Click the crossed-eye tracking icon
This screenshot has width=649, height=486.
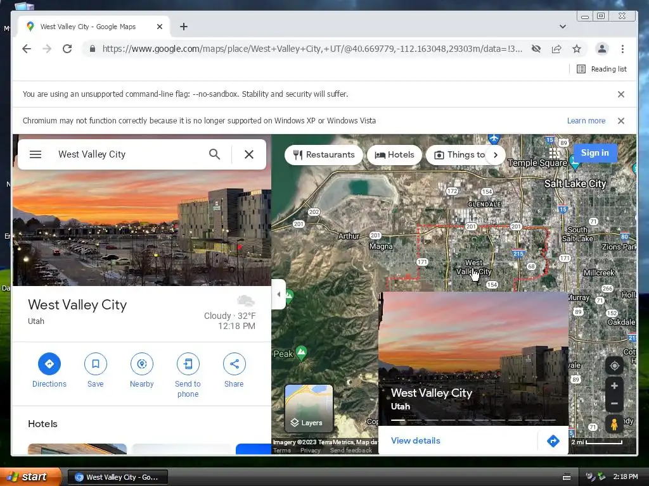536,49
